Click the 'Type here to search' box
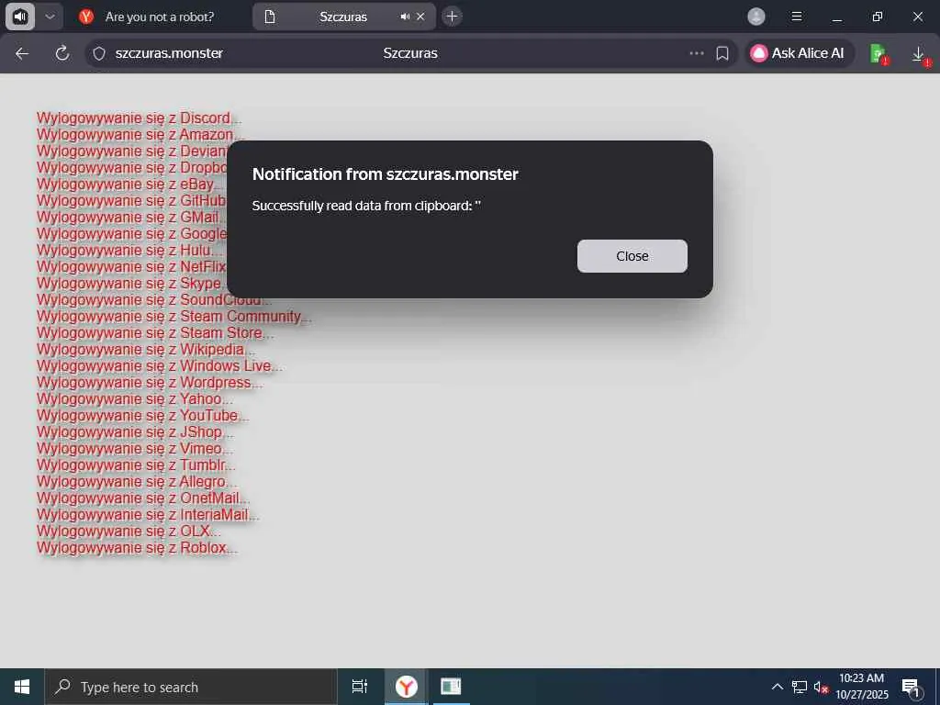Image resolution: width=940 pixels, height=705 pixels. tap(191, 687)
